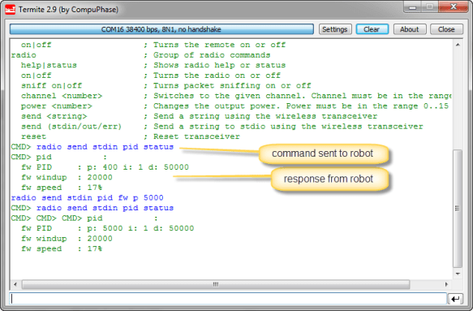Minimize the Termite window
Viewport: 473px width, 311px height.
[413, 7]
